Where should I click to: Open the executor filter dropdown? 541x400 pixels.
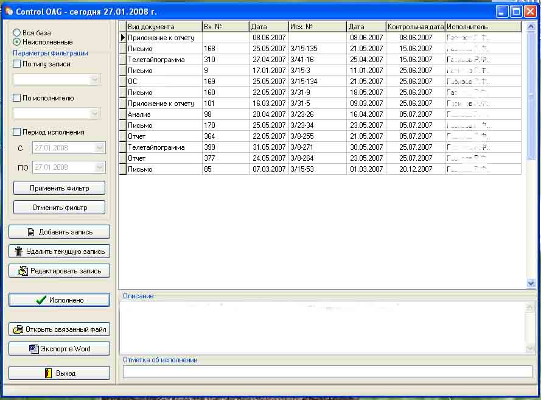pos(94,113)
